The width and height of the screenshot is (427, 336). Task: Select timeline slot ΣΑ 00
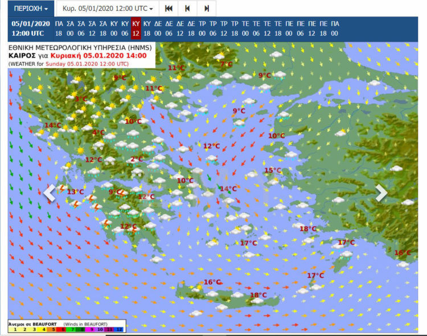click(70, 28)
